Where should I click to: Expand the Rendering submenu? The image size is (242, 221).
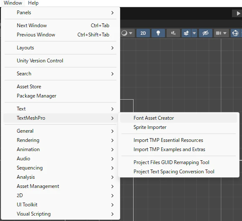(60, 140)
